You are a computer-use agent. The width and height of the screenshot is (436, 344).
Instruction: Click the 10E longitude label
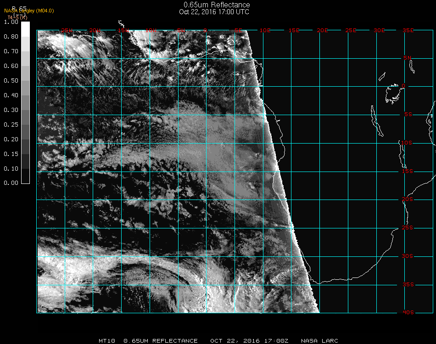coord(266,30)
